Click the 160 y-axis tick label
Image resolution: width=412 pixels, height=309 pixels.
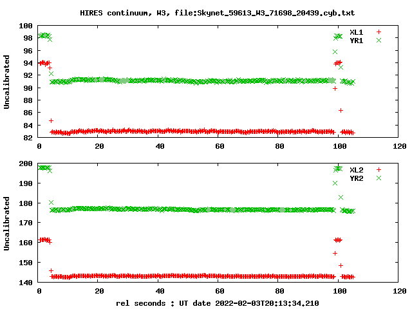point(26,243)
